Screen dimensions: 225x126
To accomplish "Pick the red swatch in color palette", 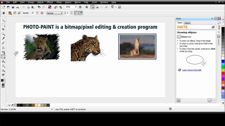I will tap(223, 73).
